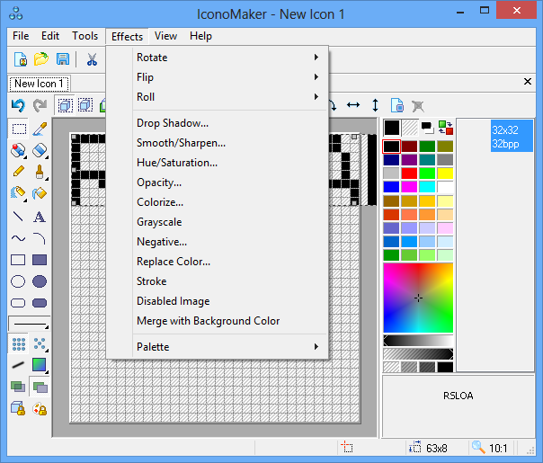Toggle the scattered dots spray option
Viewport: 543px width, 463px height.
(x=40, y=344)
